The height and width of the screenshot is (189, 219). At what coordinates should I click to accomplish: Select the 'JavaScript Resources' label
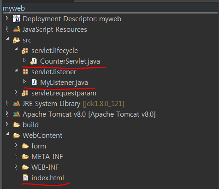click(55, 30)
